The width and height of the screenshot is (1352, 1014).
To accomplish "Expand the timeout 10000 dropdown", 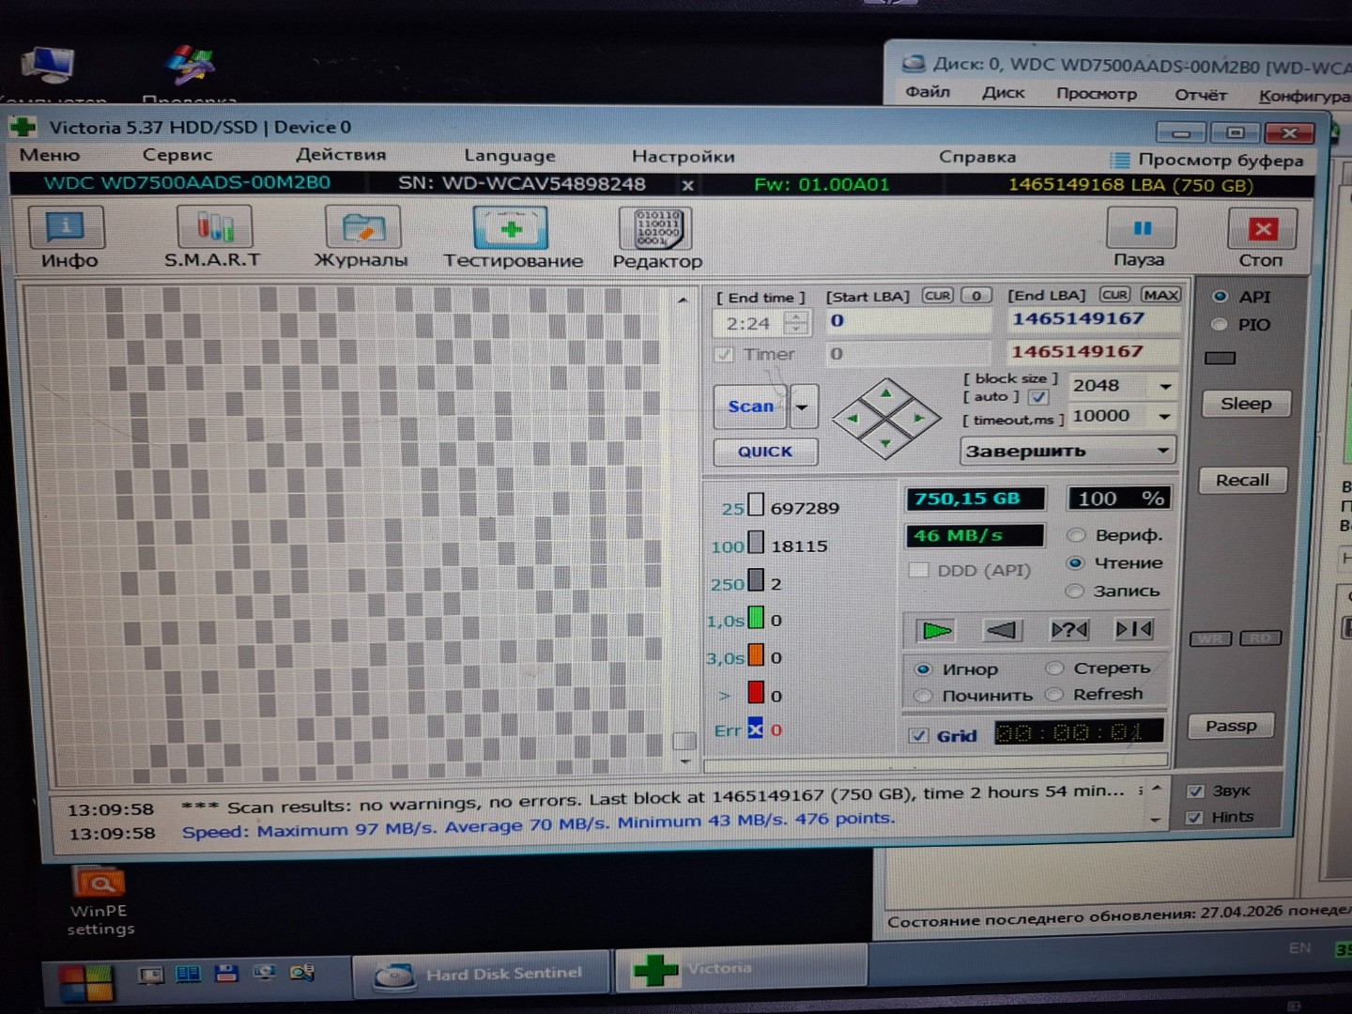I will [1164, 416].
